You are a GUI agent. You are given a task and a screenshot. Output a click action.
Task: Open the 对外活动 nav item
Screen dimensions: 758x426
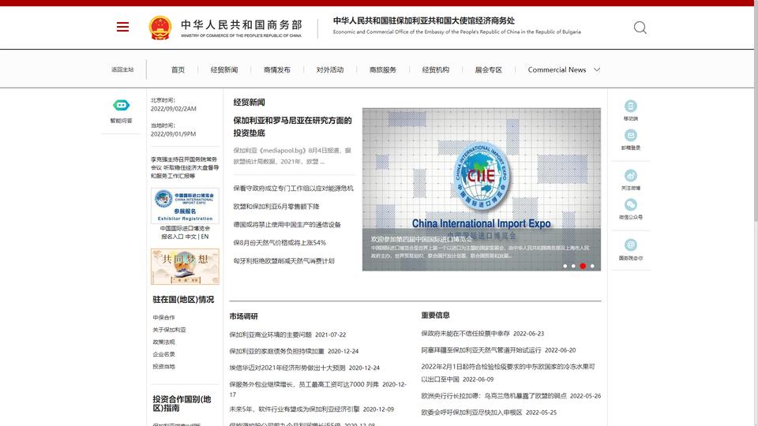point(330,69)
